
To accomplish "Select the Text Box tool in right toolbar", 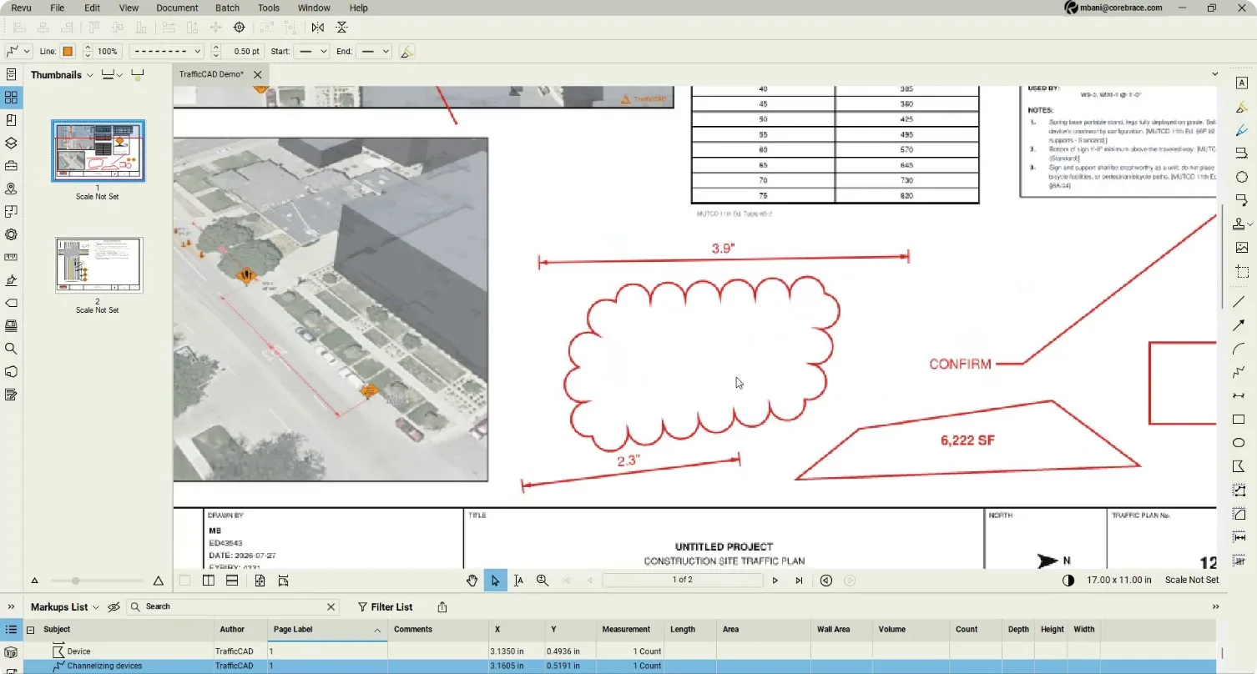I will coord(1242,83).
